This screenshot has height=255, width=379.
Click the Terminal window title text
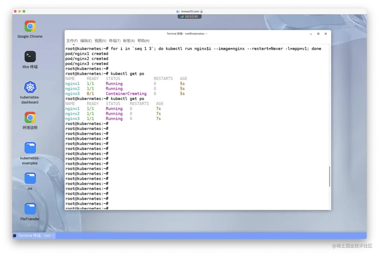click(x=187, y=34)
